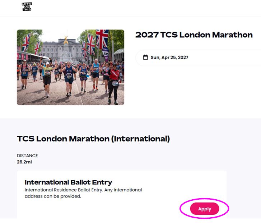Open the London Marathon runners photo
261x223 pixels.
pyautogui.click(x=70, y=67)
